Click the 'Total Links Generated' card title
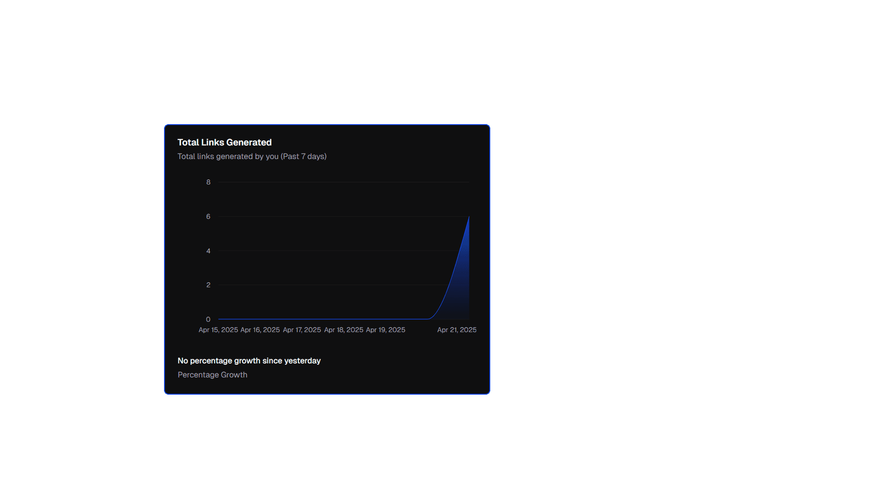870x488 pixels. [224, 142]
